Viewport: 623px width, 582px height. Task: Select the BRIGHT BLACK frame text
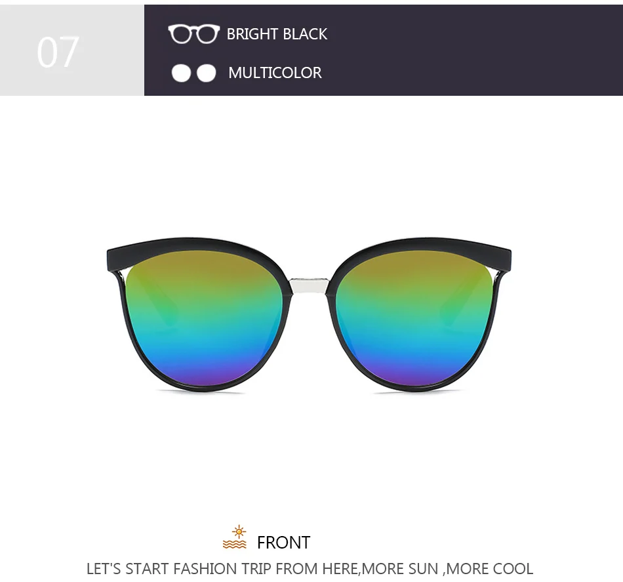277,34
